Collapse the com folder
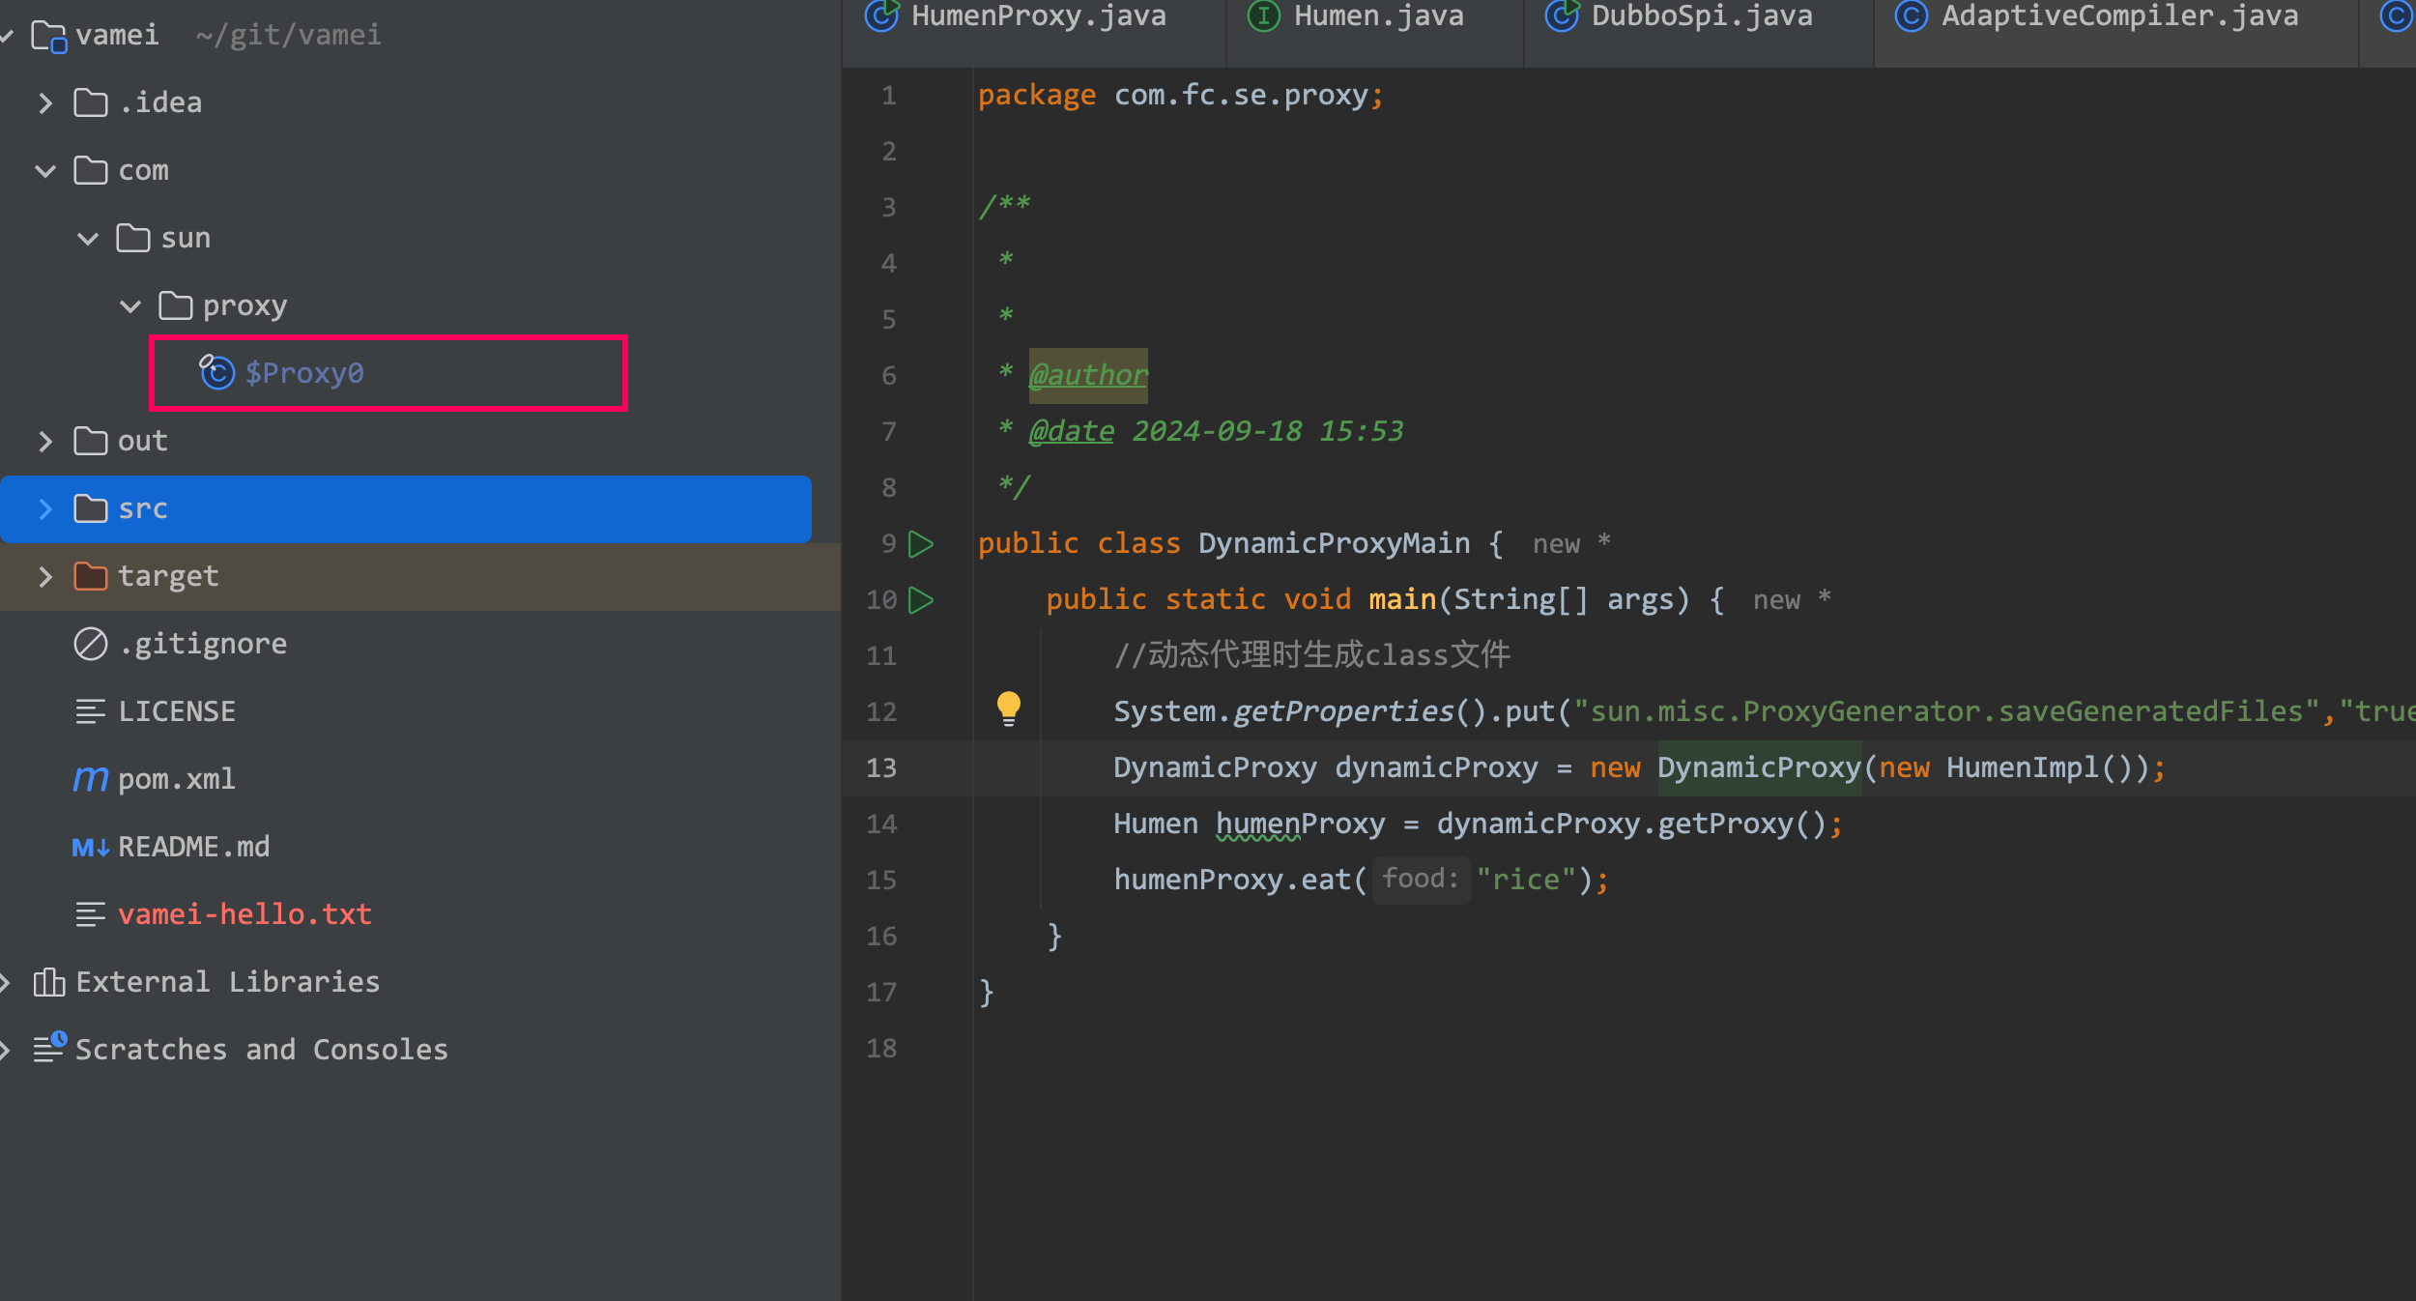This screenshot has height=1301, width=2416. tap(45, 171)
